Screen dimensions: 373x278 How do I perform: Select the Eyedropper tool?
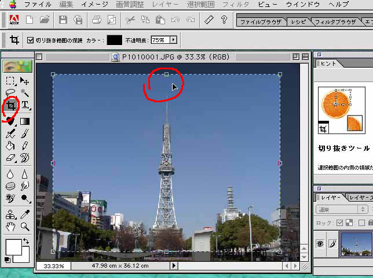25,214
